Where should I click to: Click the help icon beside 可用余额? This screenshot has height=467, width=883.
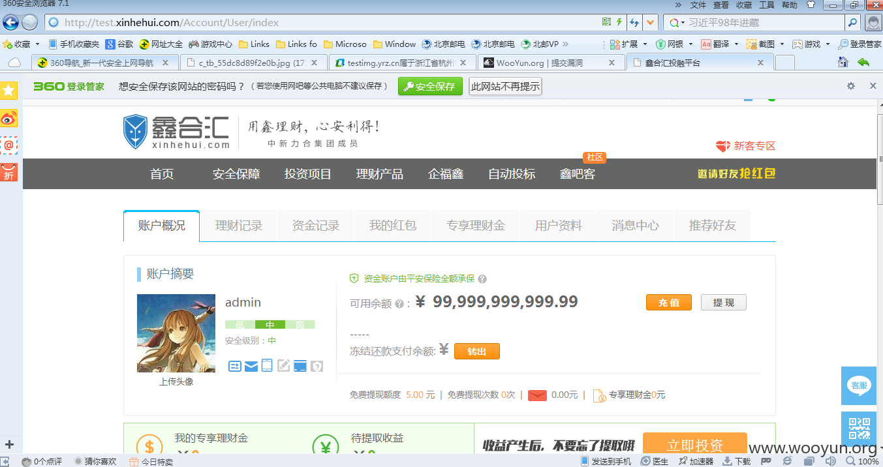click(x=399, y=303)
